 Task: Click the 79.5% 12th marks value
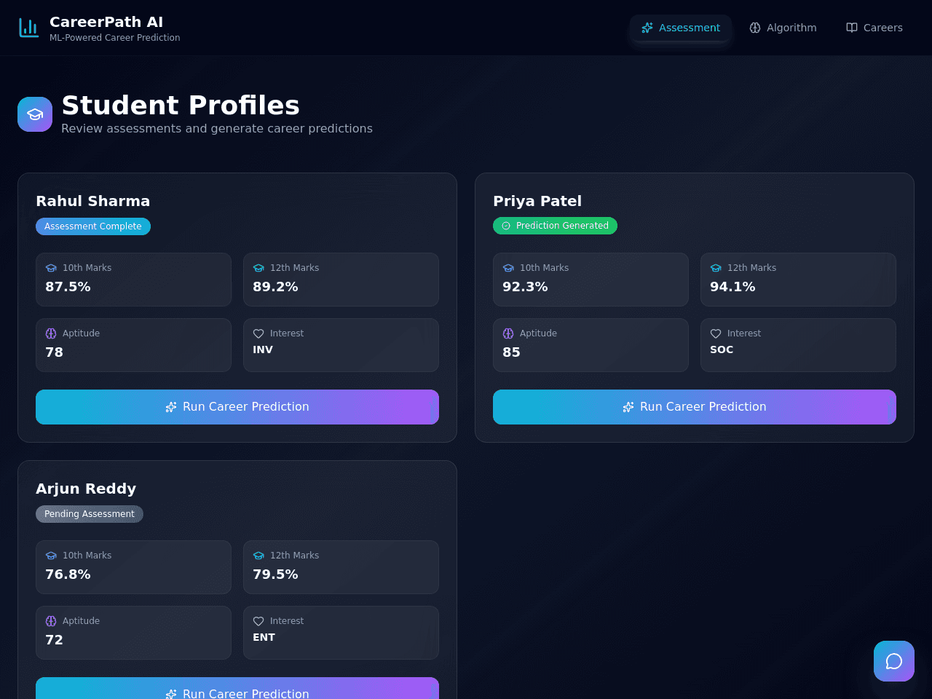pos(275,574)
